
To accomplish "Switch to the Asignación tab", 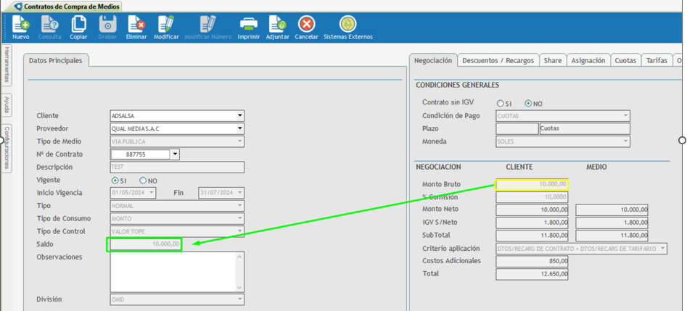I will 588,61.
